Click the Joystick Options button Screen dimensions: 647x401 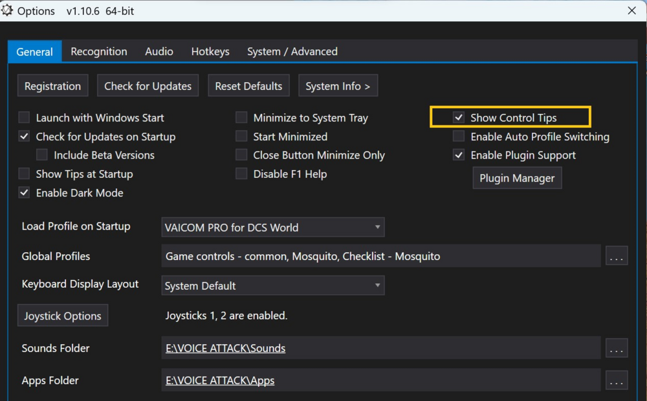tap(63, 316)
